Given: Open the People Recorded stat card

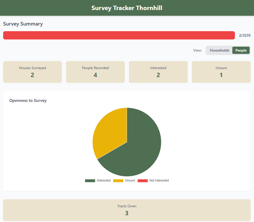Looking at the screenshot, I should (95, 72).
